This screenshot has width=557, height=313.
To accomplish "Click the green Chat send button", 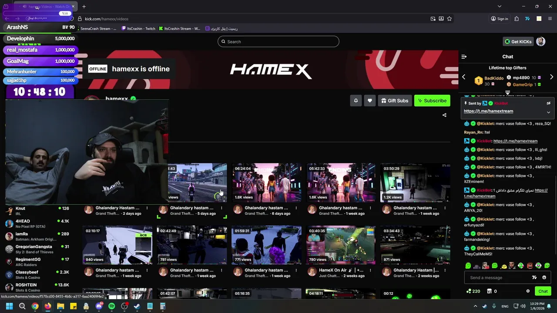I will click(543, 291).
